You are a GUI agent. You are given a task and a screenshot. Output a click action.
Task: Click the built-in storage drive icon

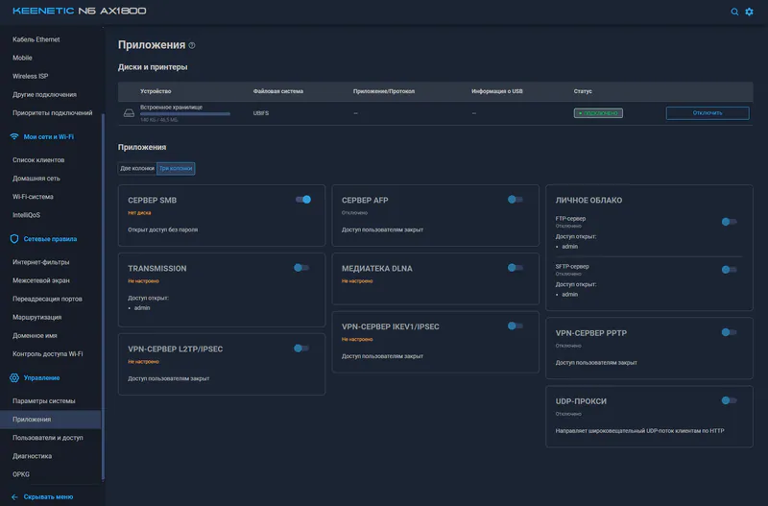129,113
